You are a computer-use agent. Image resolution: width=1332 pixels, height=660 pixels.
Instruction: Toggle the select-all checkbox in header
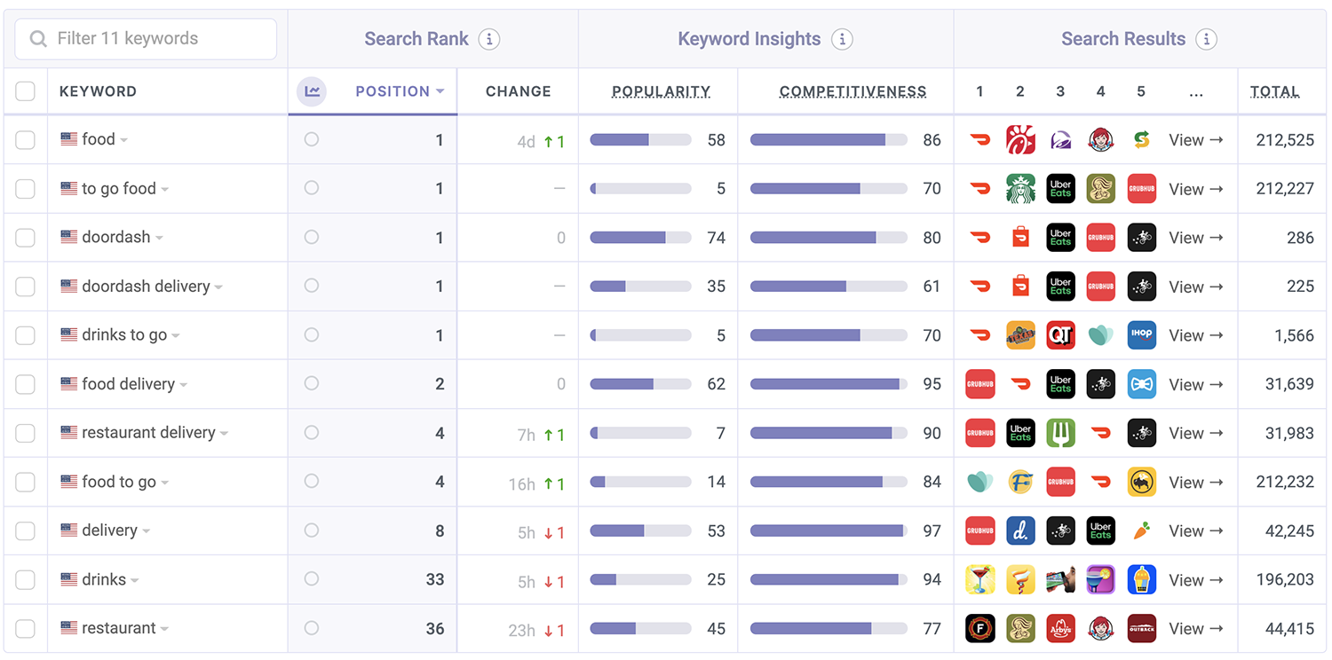26,91
